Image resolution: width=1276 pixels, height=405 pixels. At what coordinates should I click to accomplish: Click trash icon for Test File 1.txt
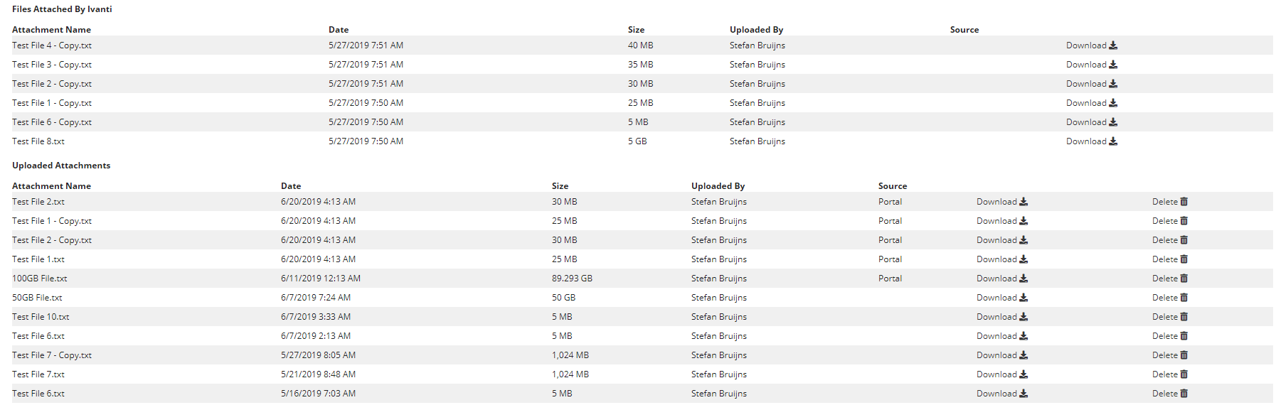[x=1184, y=259]
